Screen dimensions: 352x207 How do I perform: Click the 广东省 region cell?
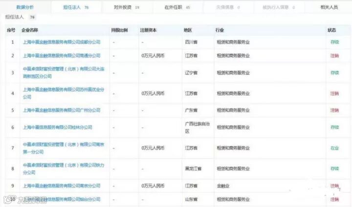[x=191, y=110]
